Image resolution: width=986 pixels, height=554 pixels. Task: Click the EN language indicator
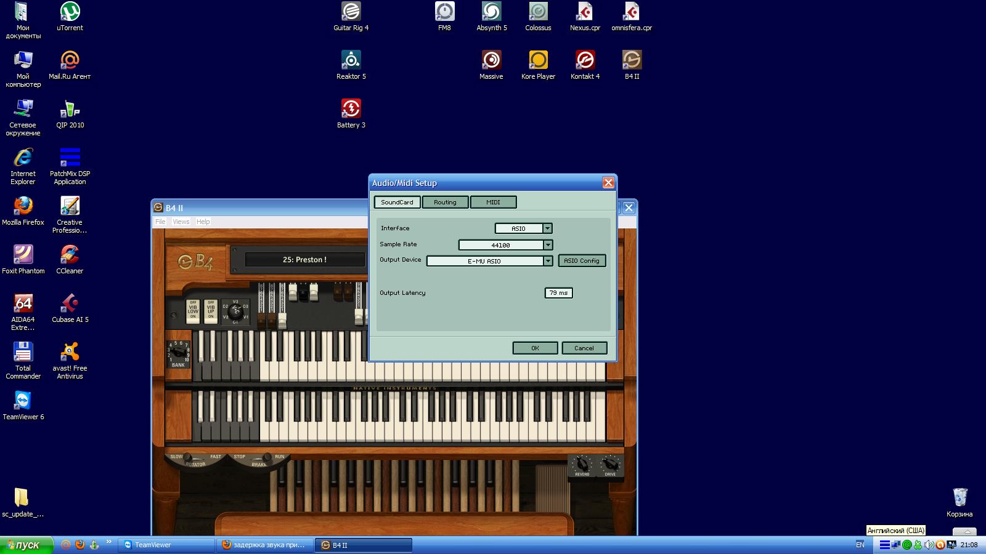tap(860, 545)
